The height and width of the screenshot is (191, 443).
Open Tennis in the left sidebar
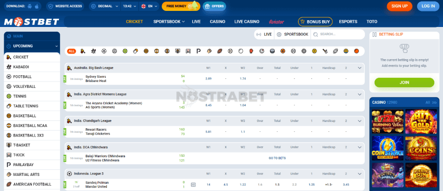(x=32, y=96)
